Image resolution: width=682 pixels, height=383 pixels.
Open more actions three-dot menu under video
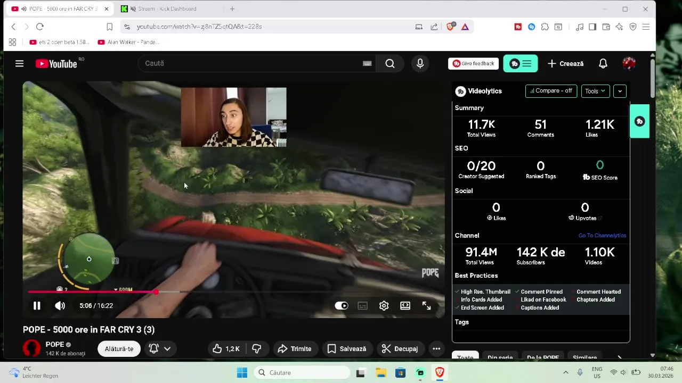pyautogui.click(x=436, y=349)
